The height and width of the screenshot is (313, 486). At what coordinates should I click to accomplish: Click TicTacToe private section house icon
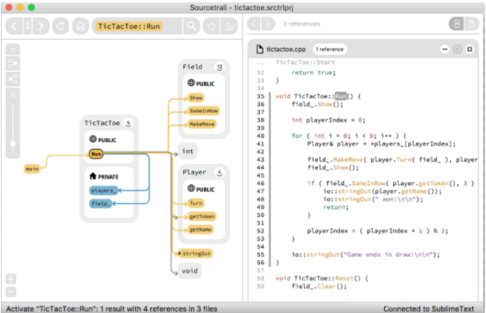(x=93, y=176)
